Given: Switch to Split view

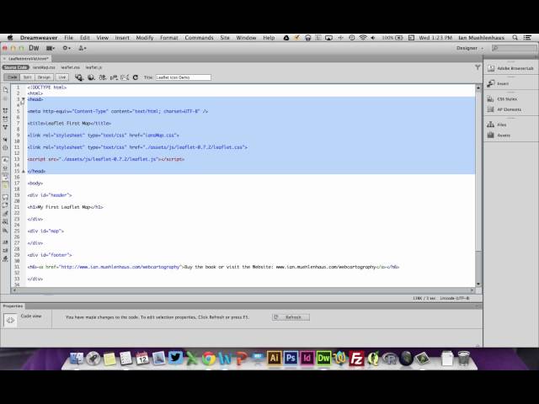Looking at the screenshot, I should coord(27,77).
